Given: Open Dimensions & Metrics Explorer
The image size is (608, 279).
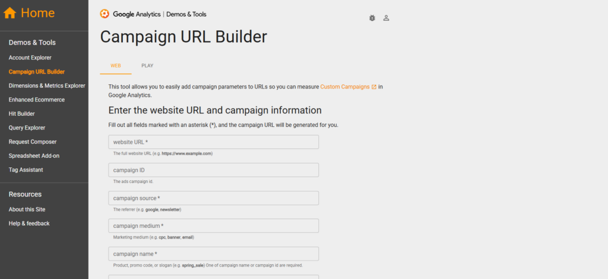Looking at the screenshot, I should click(x=47, y=85).
